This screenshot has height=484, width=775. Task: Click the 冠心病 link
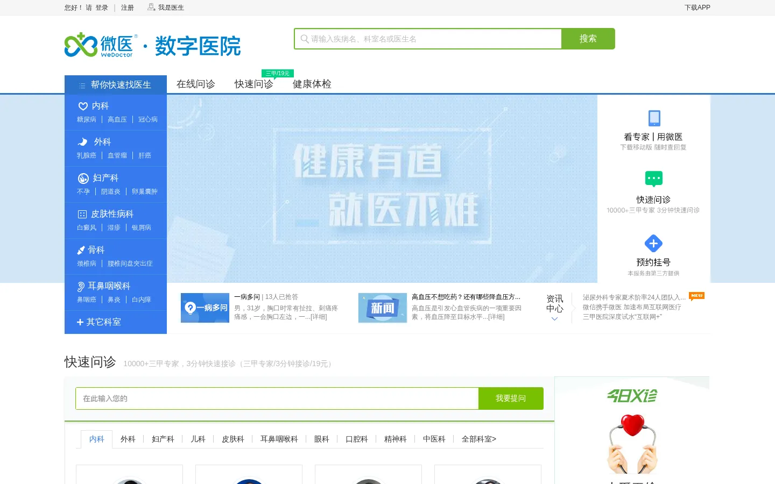coord(148,119)
